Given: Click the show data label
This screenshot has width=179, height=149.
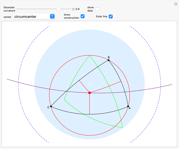Looking at the screenshot, I should [x=91, y=9].
